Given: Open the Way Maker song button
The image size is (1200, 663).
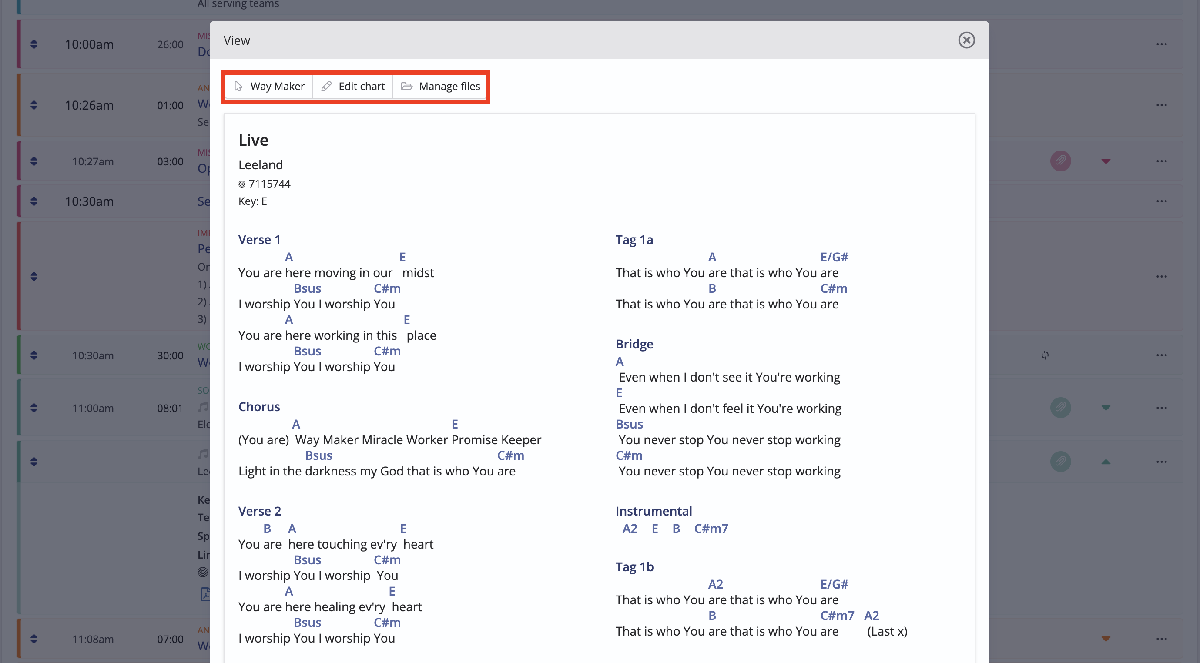Looking at the screenshot, I should [x=269, y=86].
